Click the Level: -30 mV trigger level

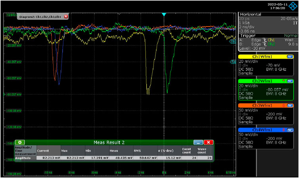pyautogui.click(x=252, y=48)
